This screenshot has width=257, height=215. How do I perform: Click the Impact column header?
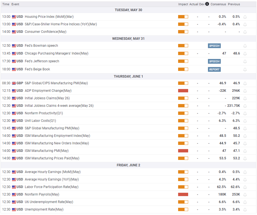click(183, 4)
